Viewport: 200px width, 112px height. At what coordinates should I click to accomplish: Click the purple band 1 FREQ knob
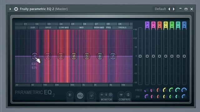tap(147, 91)
